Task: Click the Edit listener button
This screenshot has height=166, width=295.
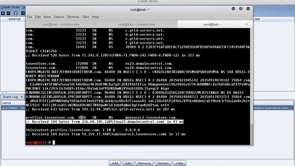Action: coord(128,163)
